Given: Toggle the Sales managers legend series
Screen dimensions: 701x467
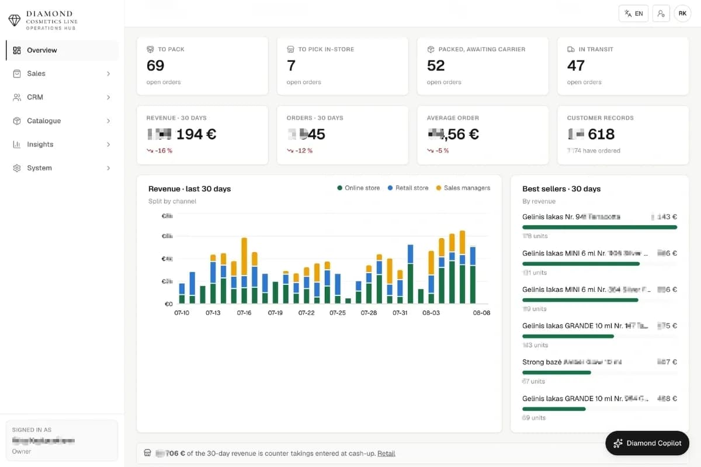Looking at the screenshot, I should (x=463, y=188).
